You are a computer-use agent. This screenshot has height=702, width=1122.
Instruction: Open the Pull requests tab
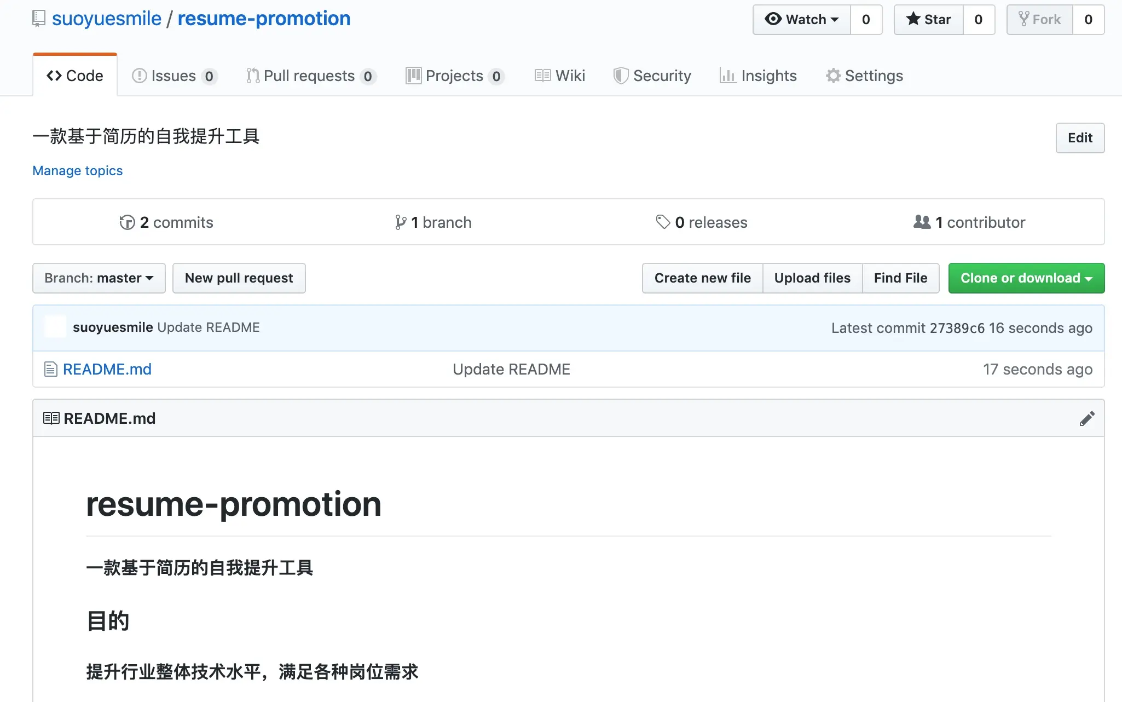tap(309, 76)
